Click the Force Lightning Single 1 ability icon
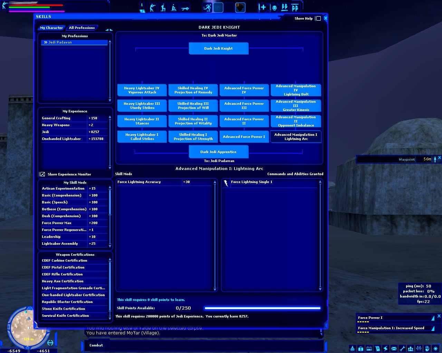442x353 pixels. pyautogui.click(x=226, y=183)
